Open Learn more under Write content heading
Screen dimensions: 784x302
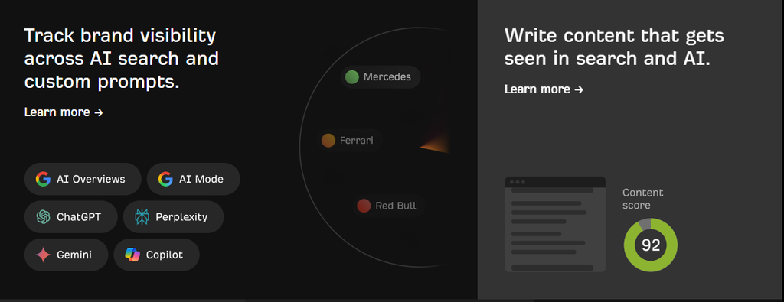[x=544, y=89]
